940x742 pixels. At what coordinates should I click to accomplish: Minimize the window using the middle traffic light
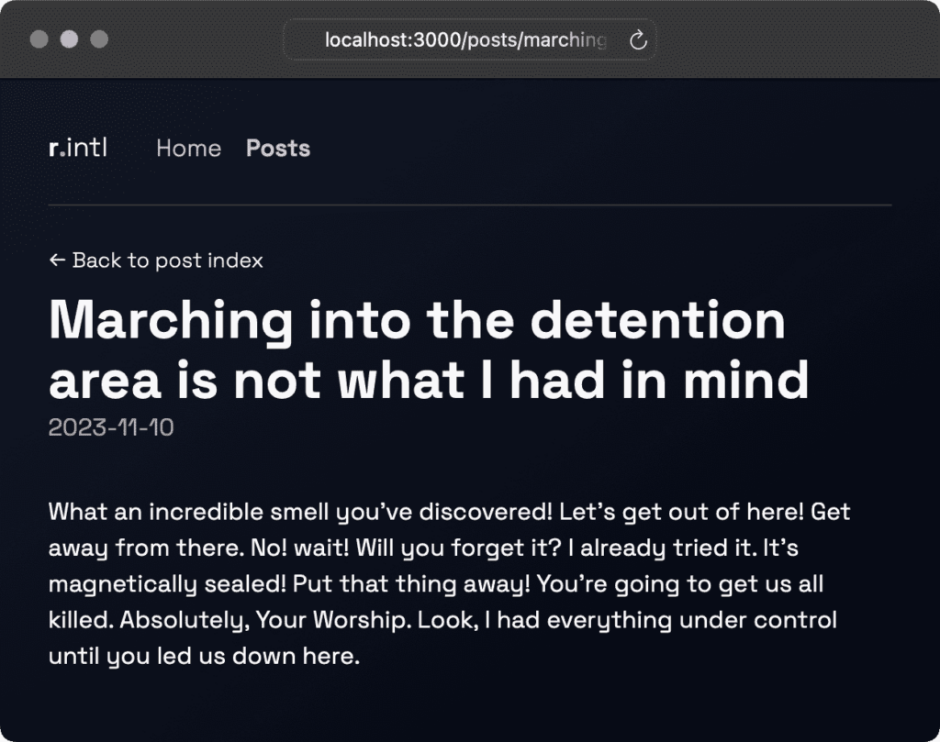[69, 39]
